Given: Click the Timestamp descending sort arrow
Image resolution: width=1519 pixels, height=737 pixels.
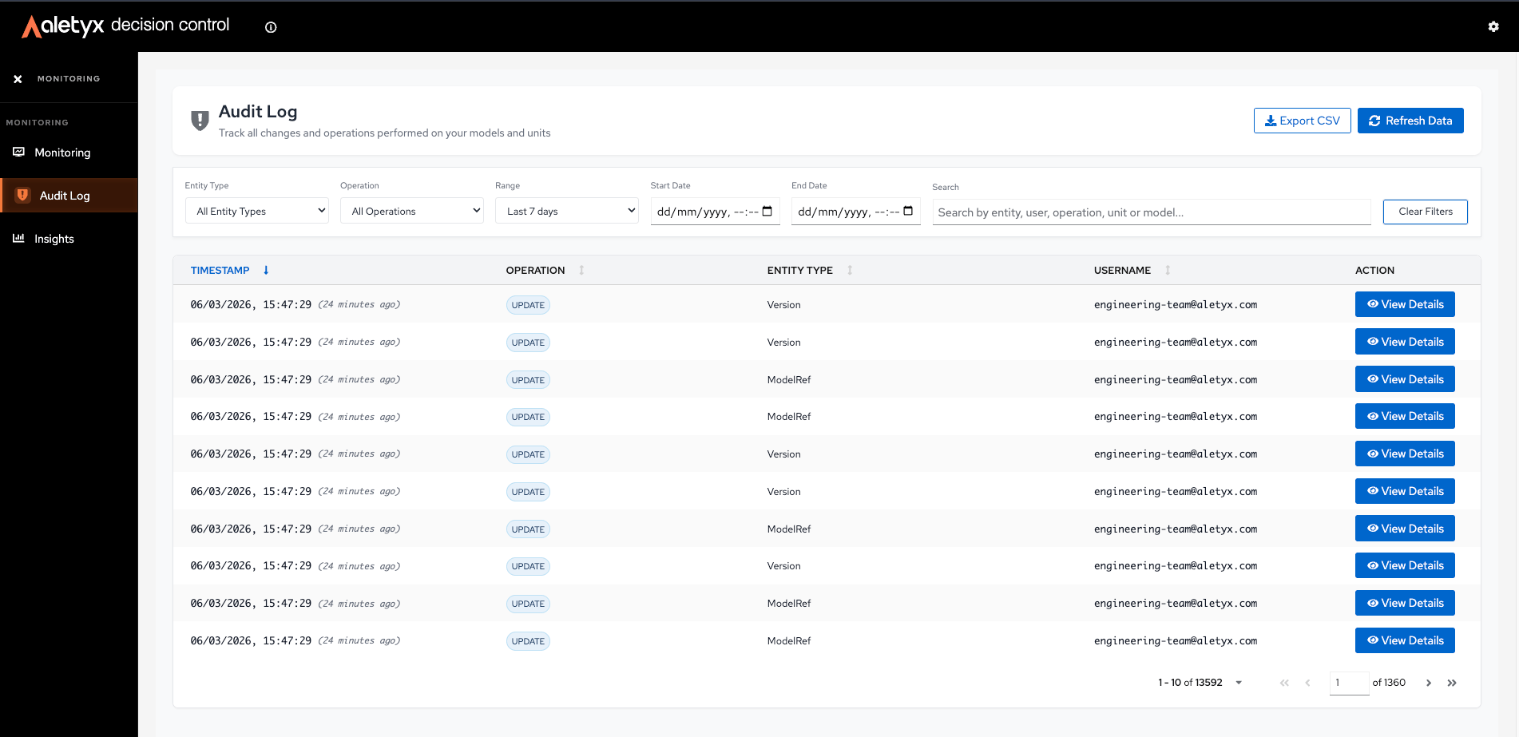Looking at the screenshot, I should coord(266,270).
